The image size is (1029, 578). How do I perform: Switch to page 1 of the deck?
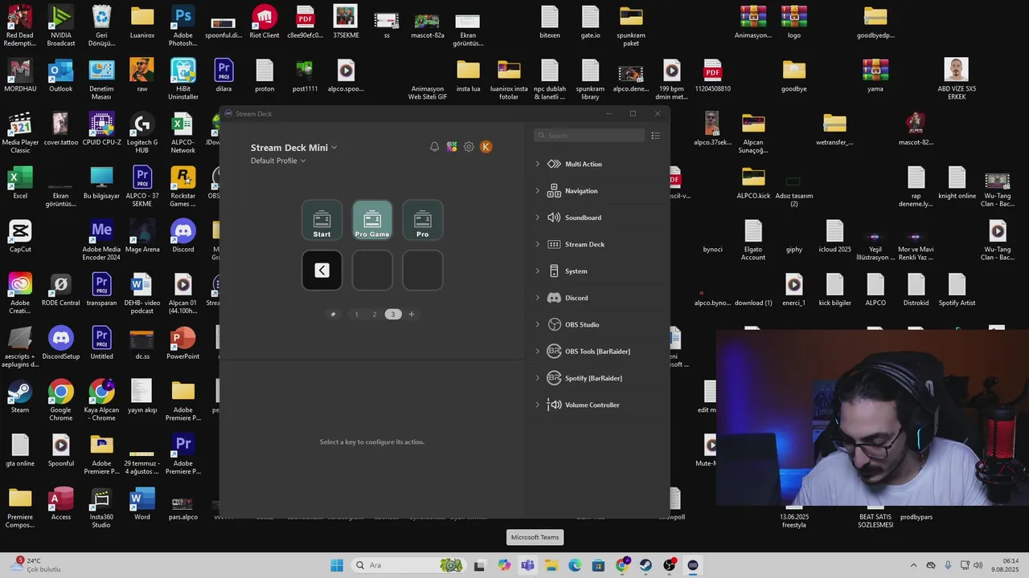click(x=357, y=314)
